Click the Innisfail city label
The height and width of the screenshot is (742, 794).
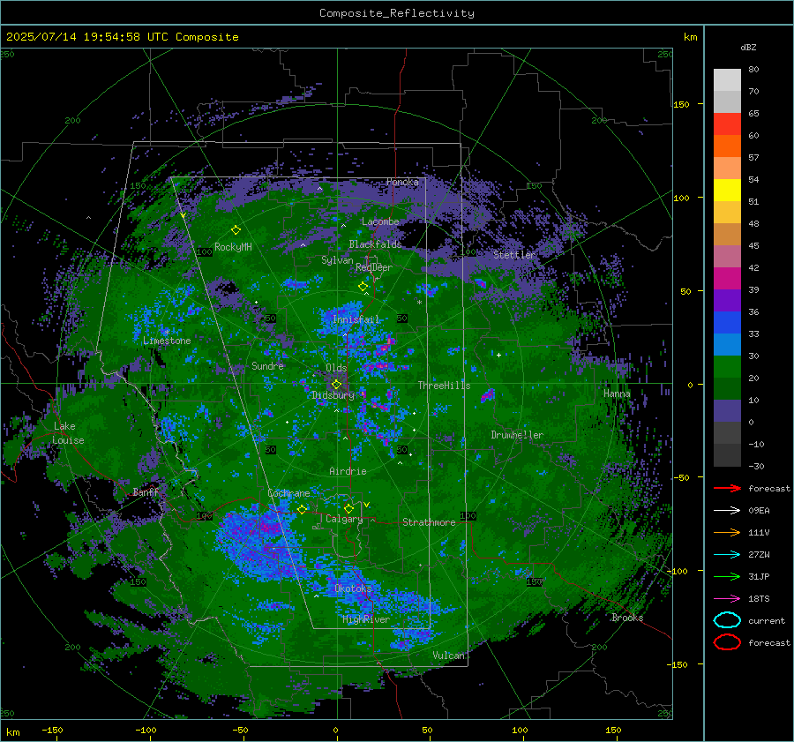[x=356, y=319]
